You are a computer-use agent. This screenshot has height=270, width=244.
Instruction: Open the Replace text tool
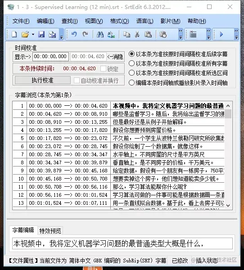click(x=111, y=35)
